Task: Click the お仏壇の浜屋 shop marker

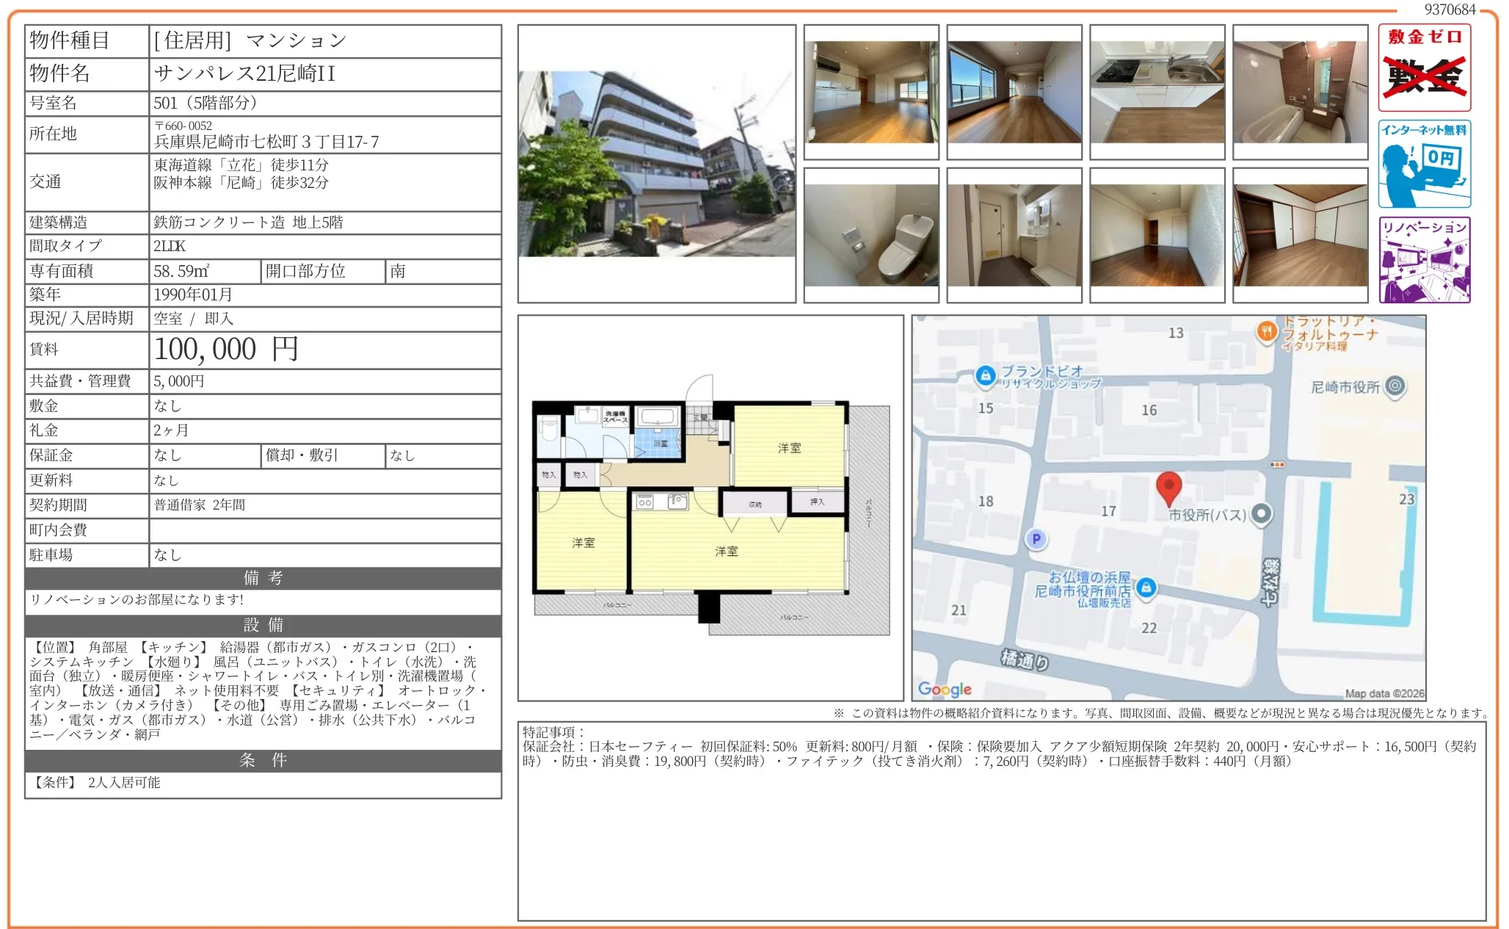Action: pos(1146,587)
